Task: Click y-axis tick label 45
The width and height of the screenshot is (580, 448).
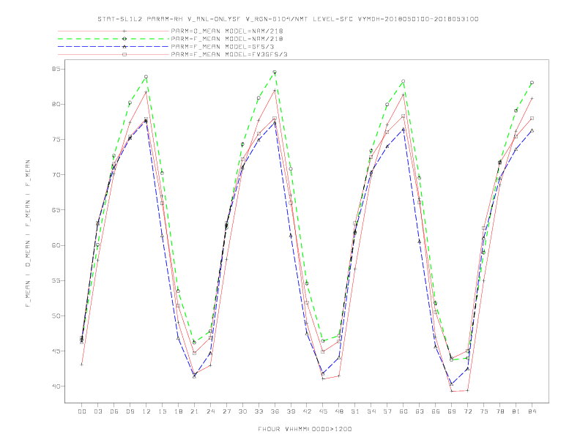Action: pyautogui.click(x=56, y=351)
